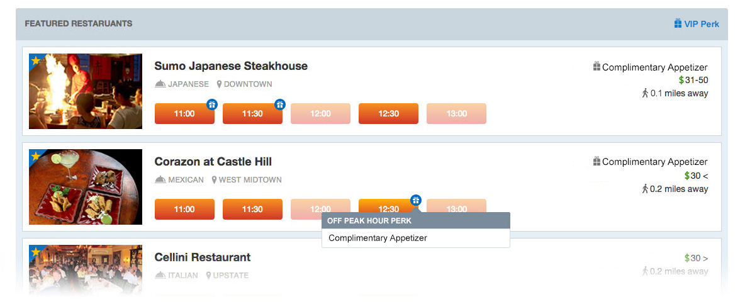Book the 12:30 slot at Sumo Japanese Steakhouse

[388, 113]
